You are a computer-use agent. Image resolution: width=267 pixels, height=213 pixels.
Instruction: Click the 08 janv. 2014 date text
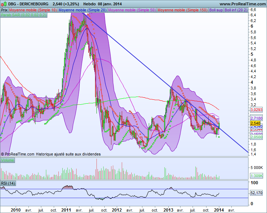110,4
